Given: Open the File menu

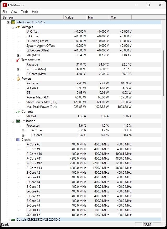Looking at the screenshot, I should tap(5, 12).
